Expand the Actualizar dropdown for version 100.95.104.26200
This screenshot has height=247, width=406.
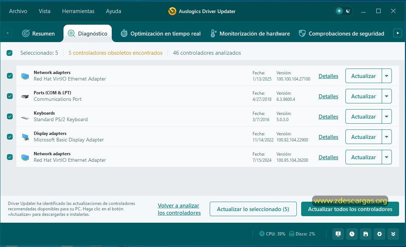click(x=386, y=157)
